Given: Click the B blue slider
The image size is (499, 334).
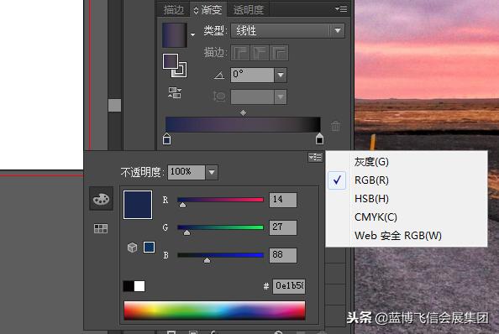Looking at the screenshot, I should (221, 255).
